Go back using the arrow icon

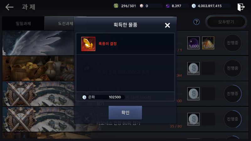pos(9,7)
